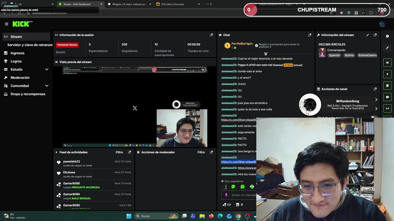Pop out Feed de actividades panel
This screenshot has width=394, height=221.
tap(129, 152)
